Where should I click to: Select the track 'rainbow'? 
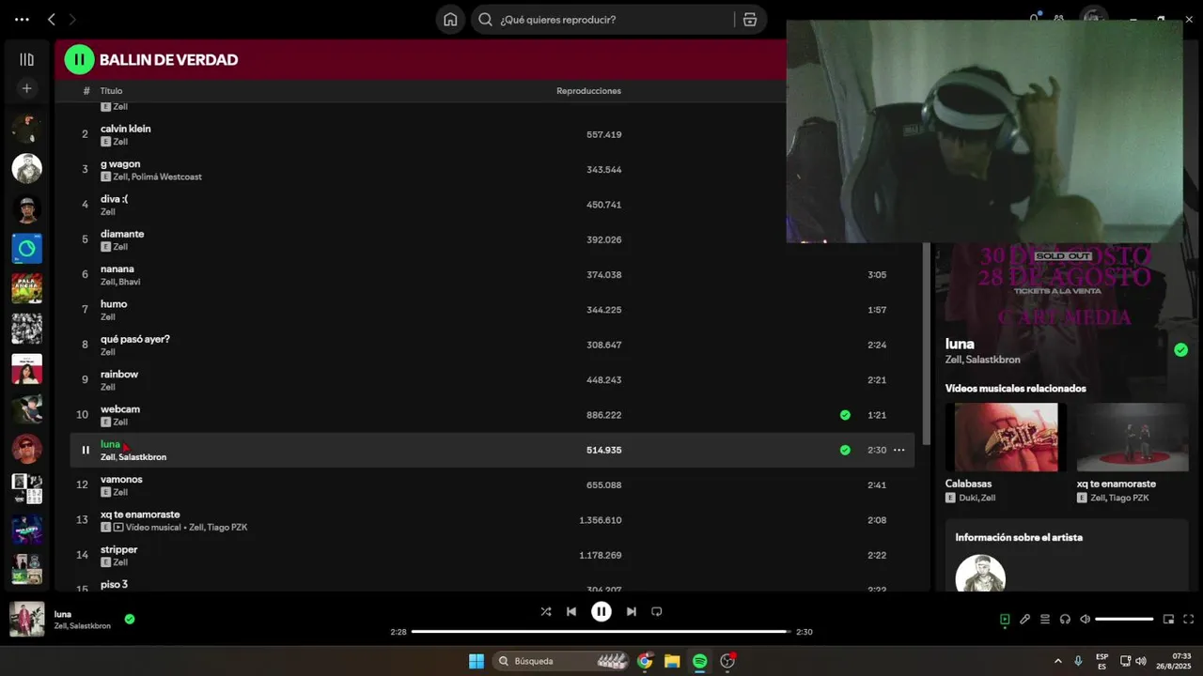pos(119,374)
